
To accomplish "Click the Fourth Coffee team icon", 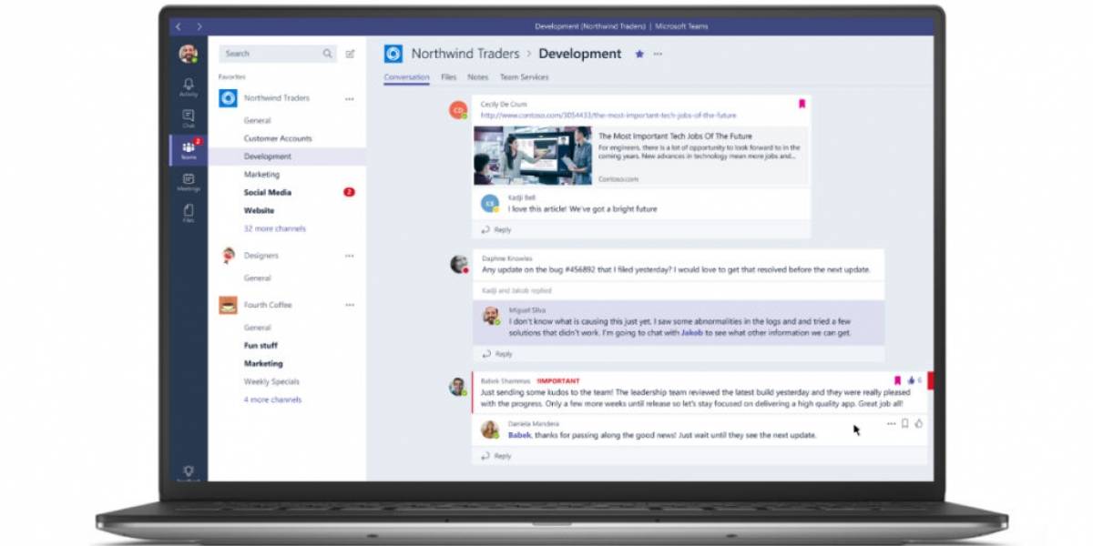I will click(228, 305).
